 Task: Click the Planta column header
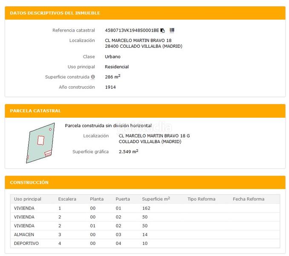tap(97, 199)
